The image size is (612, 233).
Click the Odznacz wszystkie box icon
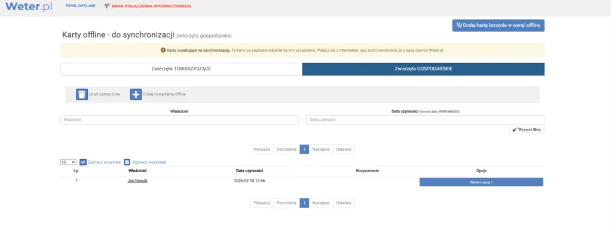(127, 162)
